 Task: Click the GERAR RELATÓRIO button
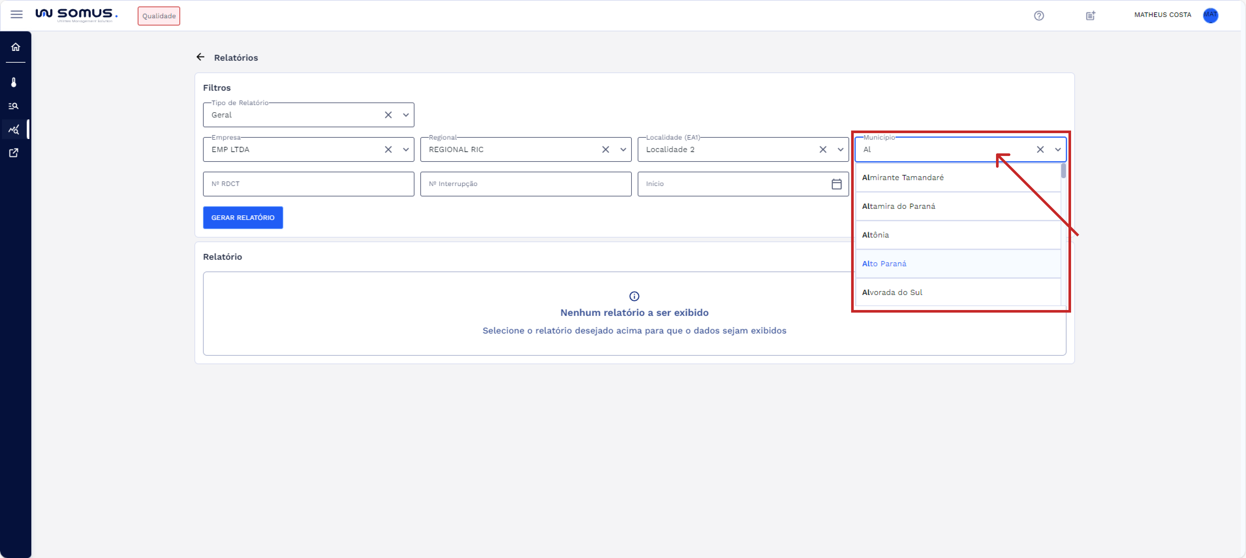pos(243,218)
